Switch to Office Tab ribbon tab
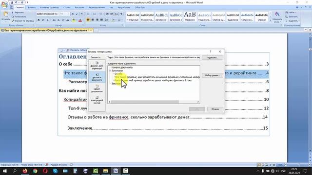The height and width of the screenshot is (175, 312). (x=140, y=8)
